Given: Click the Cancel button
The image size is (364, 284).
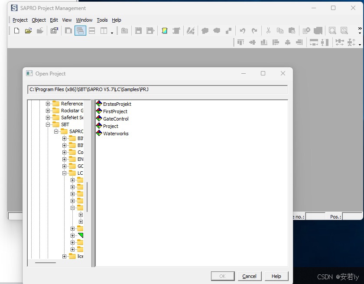Looking at the screenshot, I should [x=250, y=276].
